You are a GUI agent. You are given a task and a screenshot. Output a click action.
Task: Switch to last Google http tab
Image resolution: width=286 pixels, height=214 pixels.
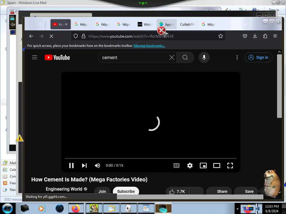[x=209, y=24]
